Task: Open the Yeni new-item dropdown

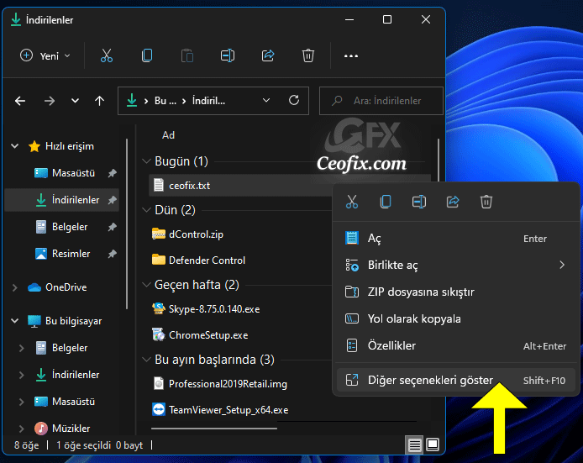Action: (x=45, y=55)
